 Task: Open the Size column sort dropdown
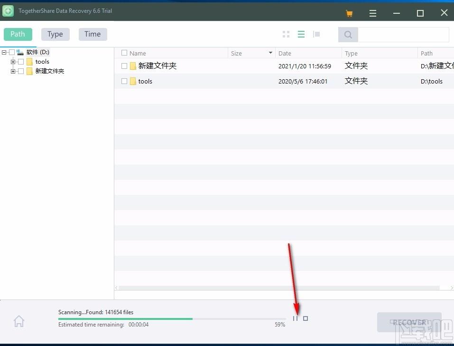[x=270, y=53]
